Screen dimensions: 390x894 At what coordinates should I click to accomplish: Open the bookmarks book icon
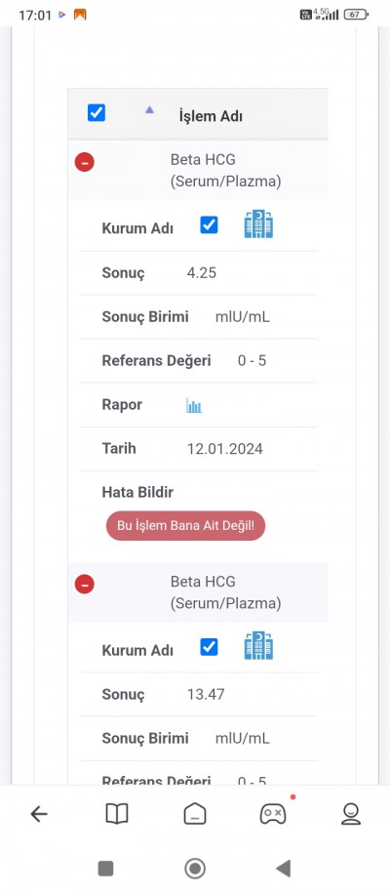(x=117, y=814)
